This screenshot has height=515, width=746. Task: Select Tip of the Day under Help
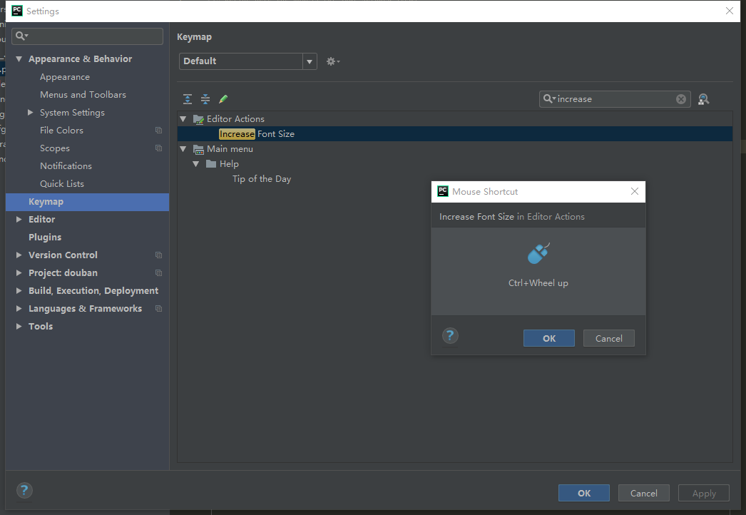coord(262,178)
